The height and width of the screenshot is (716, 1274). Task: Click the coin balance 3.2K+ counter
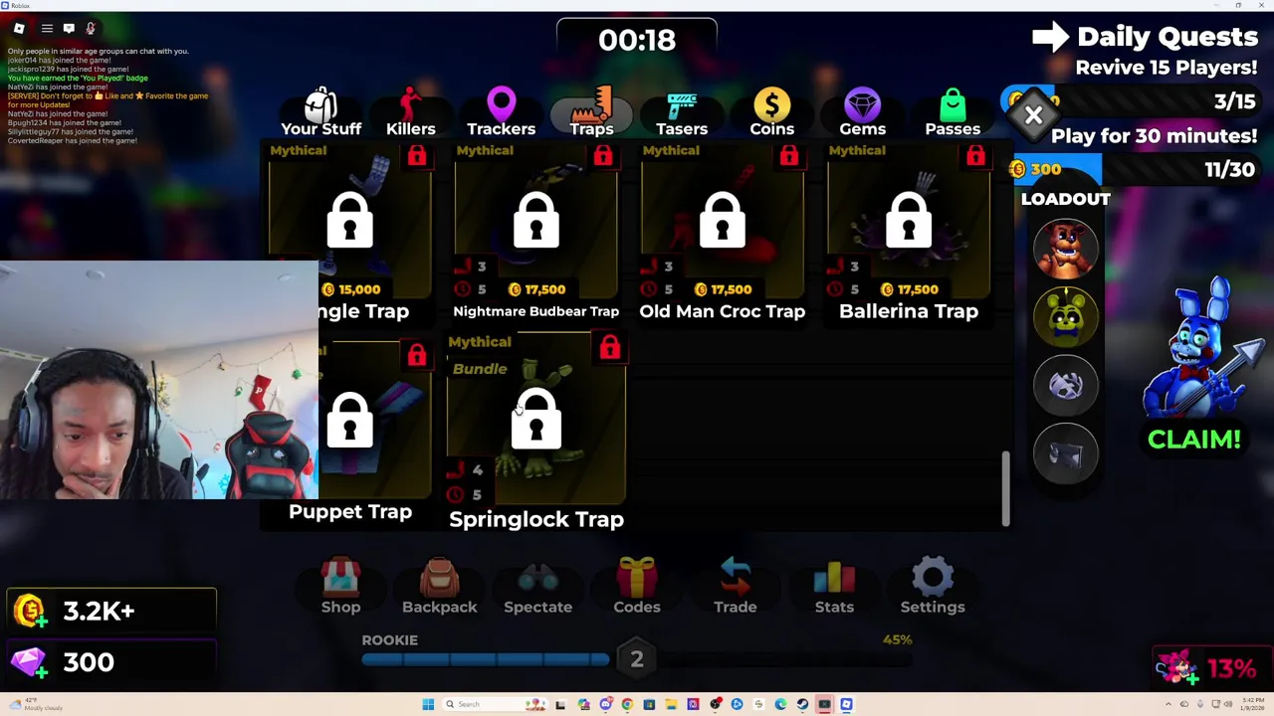[111, 612]
